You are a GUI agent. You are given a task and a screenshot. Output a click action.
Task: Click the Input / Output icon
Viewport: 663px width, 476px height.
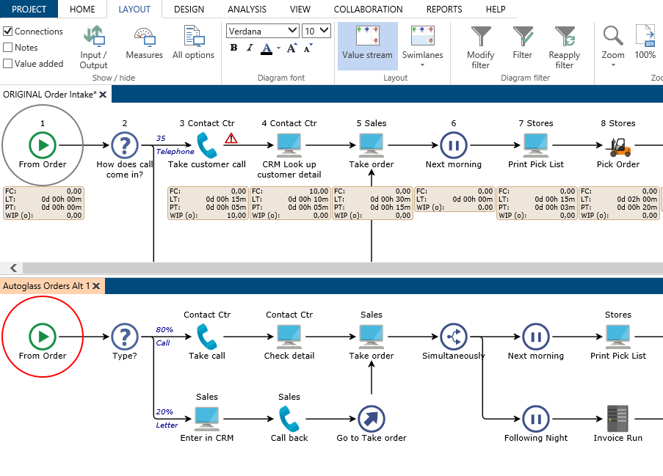(x=94, y=36)
